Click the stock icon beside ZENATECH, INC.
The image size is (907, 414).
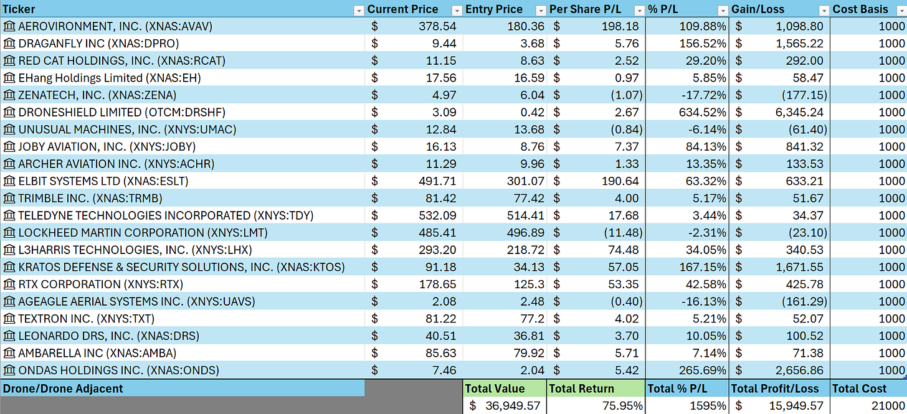pos(9,95)
